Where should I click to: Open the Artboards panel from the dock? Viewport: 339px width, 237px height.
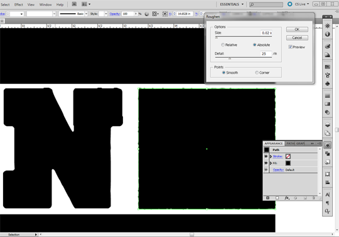327,133
